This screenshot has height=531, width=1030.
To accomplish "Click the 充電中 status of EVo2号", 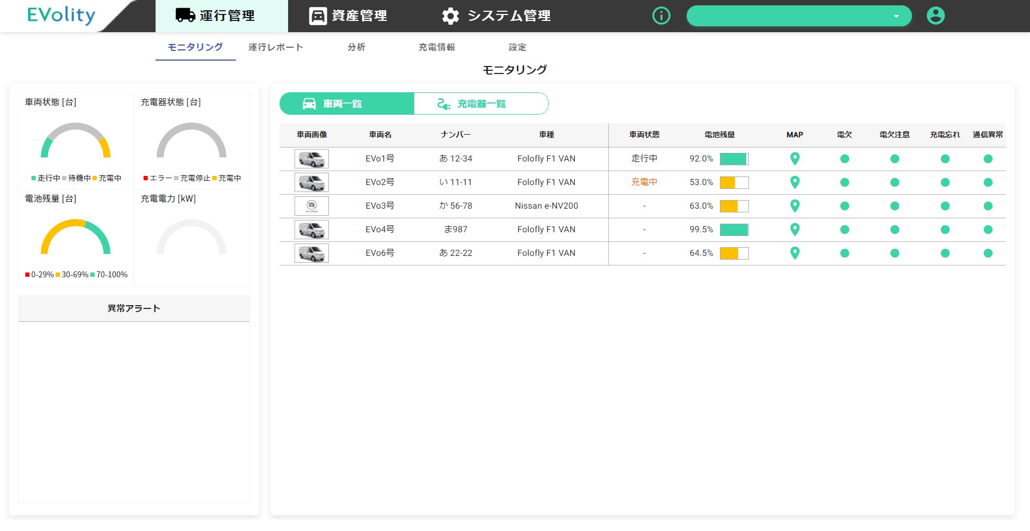I will 644,182.
